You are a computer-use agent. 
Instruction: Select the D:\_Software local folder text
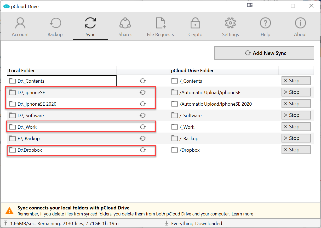[x=31, y=115]
